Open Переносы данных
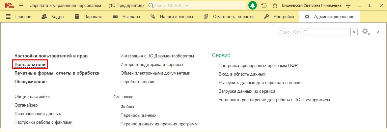The image size is (387, 132). [138, 115]
